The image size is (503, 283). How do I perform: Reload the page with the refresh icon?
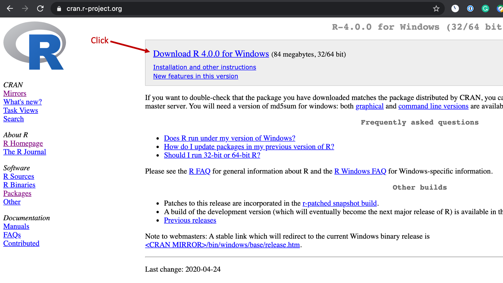(x=40, y=9)
